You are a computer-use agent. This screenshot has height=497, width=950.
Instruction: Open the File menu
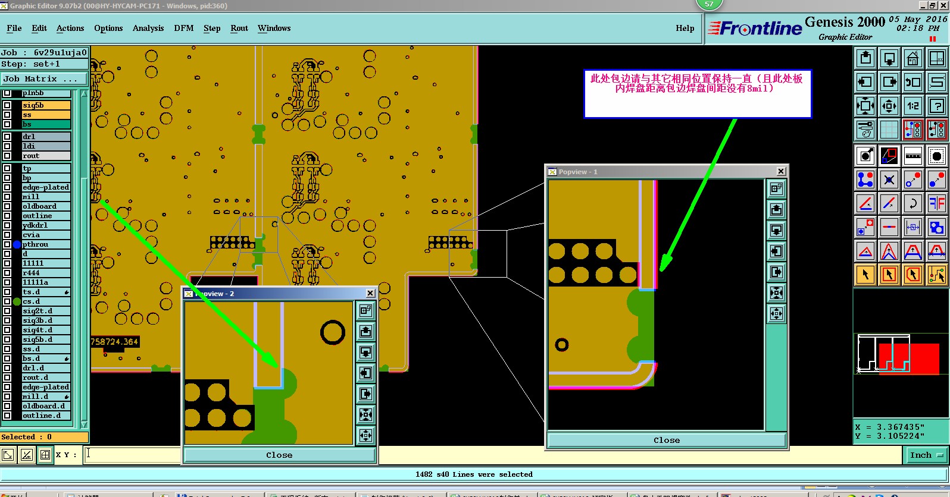[14, 28]
